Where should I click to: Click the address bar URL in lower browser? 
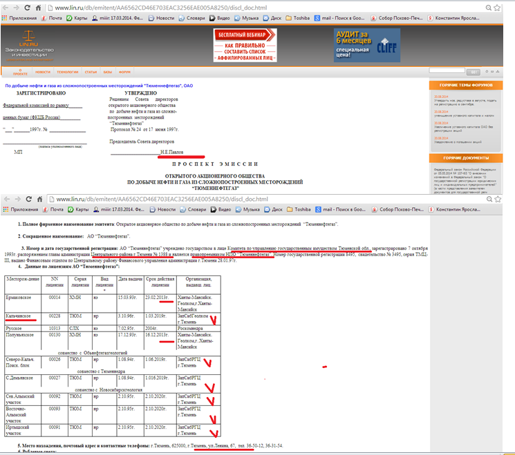162,199
